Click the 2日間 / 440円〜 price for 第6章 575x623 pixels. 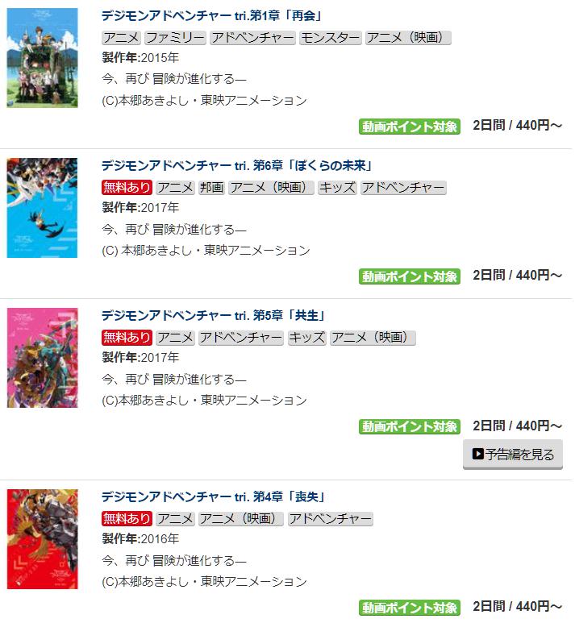(517, 276)
